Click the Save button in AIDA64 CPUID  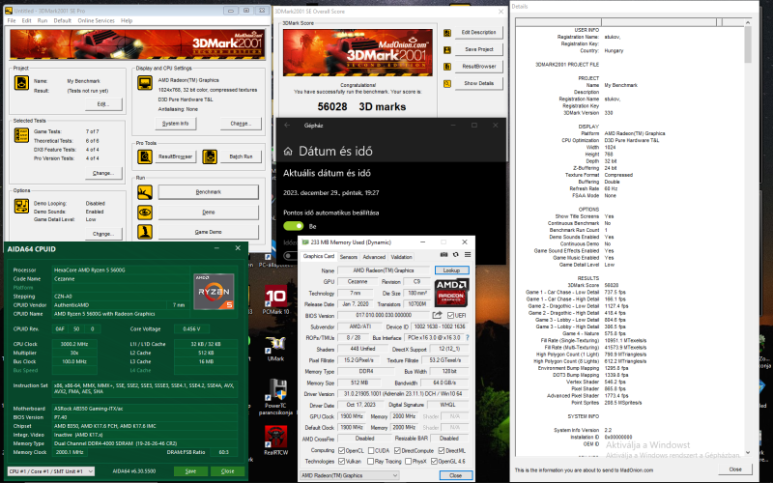point(190,471)
